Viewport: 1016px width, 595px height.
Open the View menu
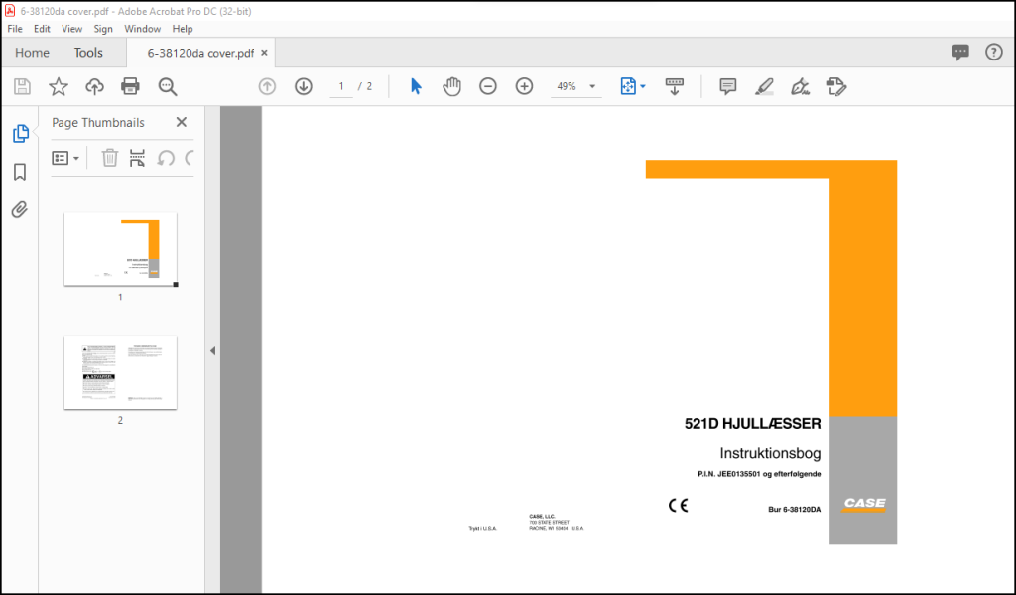point(71,29)
